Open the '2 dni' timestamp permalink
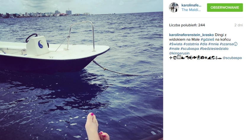Screen dimensions: 247x140 [238, 25]
